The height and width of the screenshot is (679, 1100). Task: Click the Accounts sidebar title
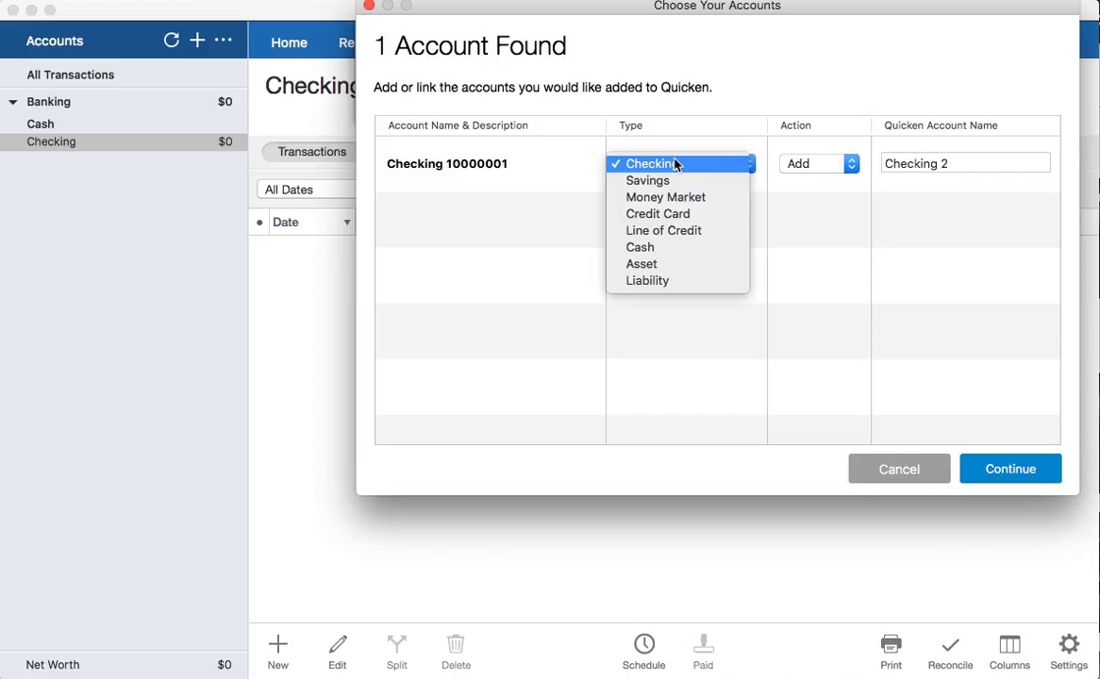(x=55, y=41)
